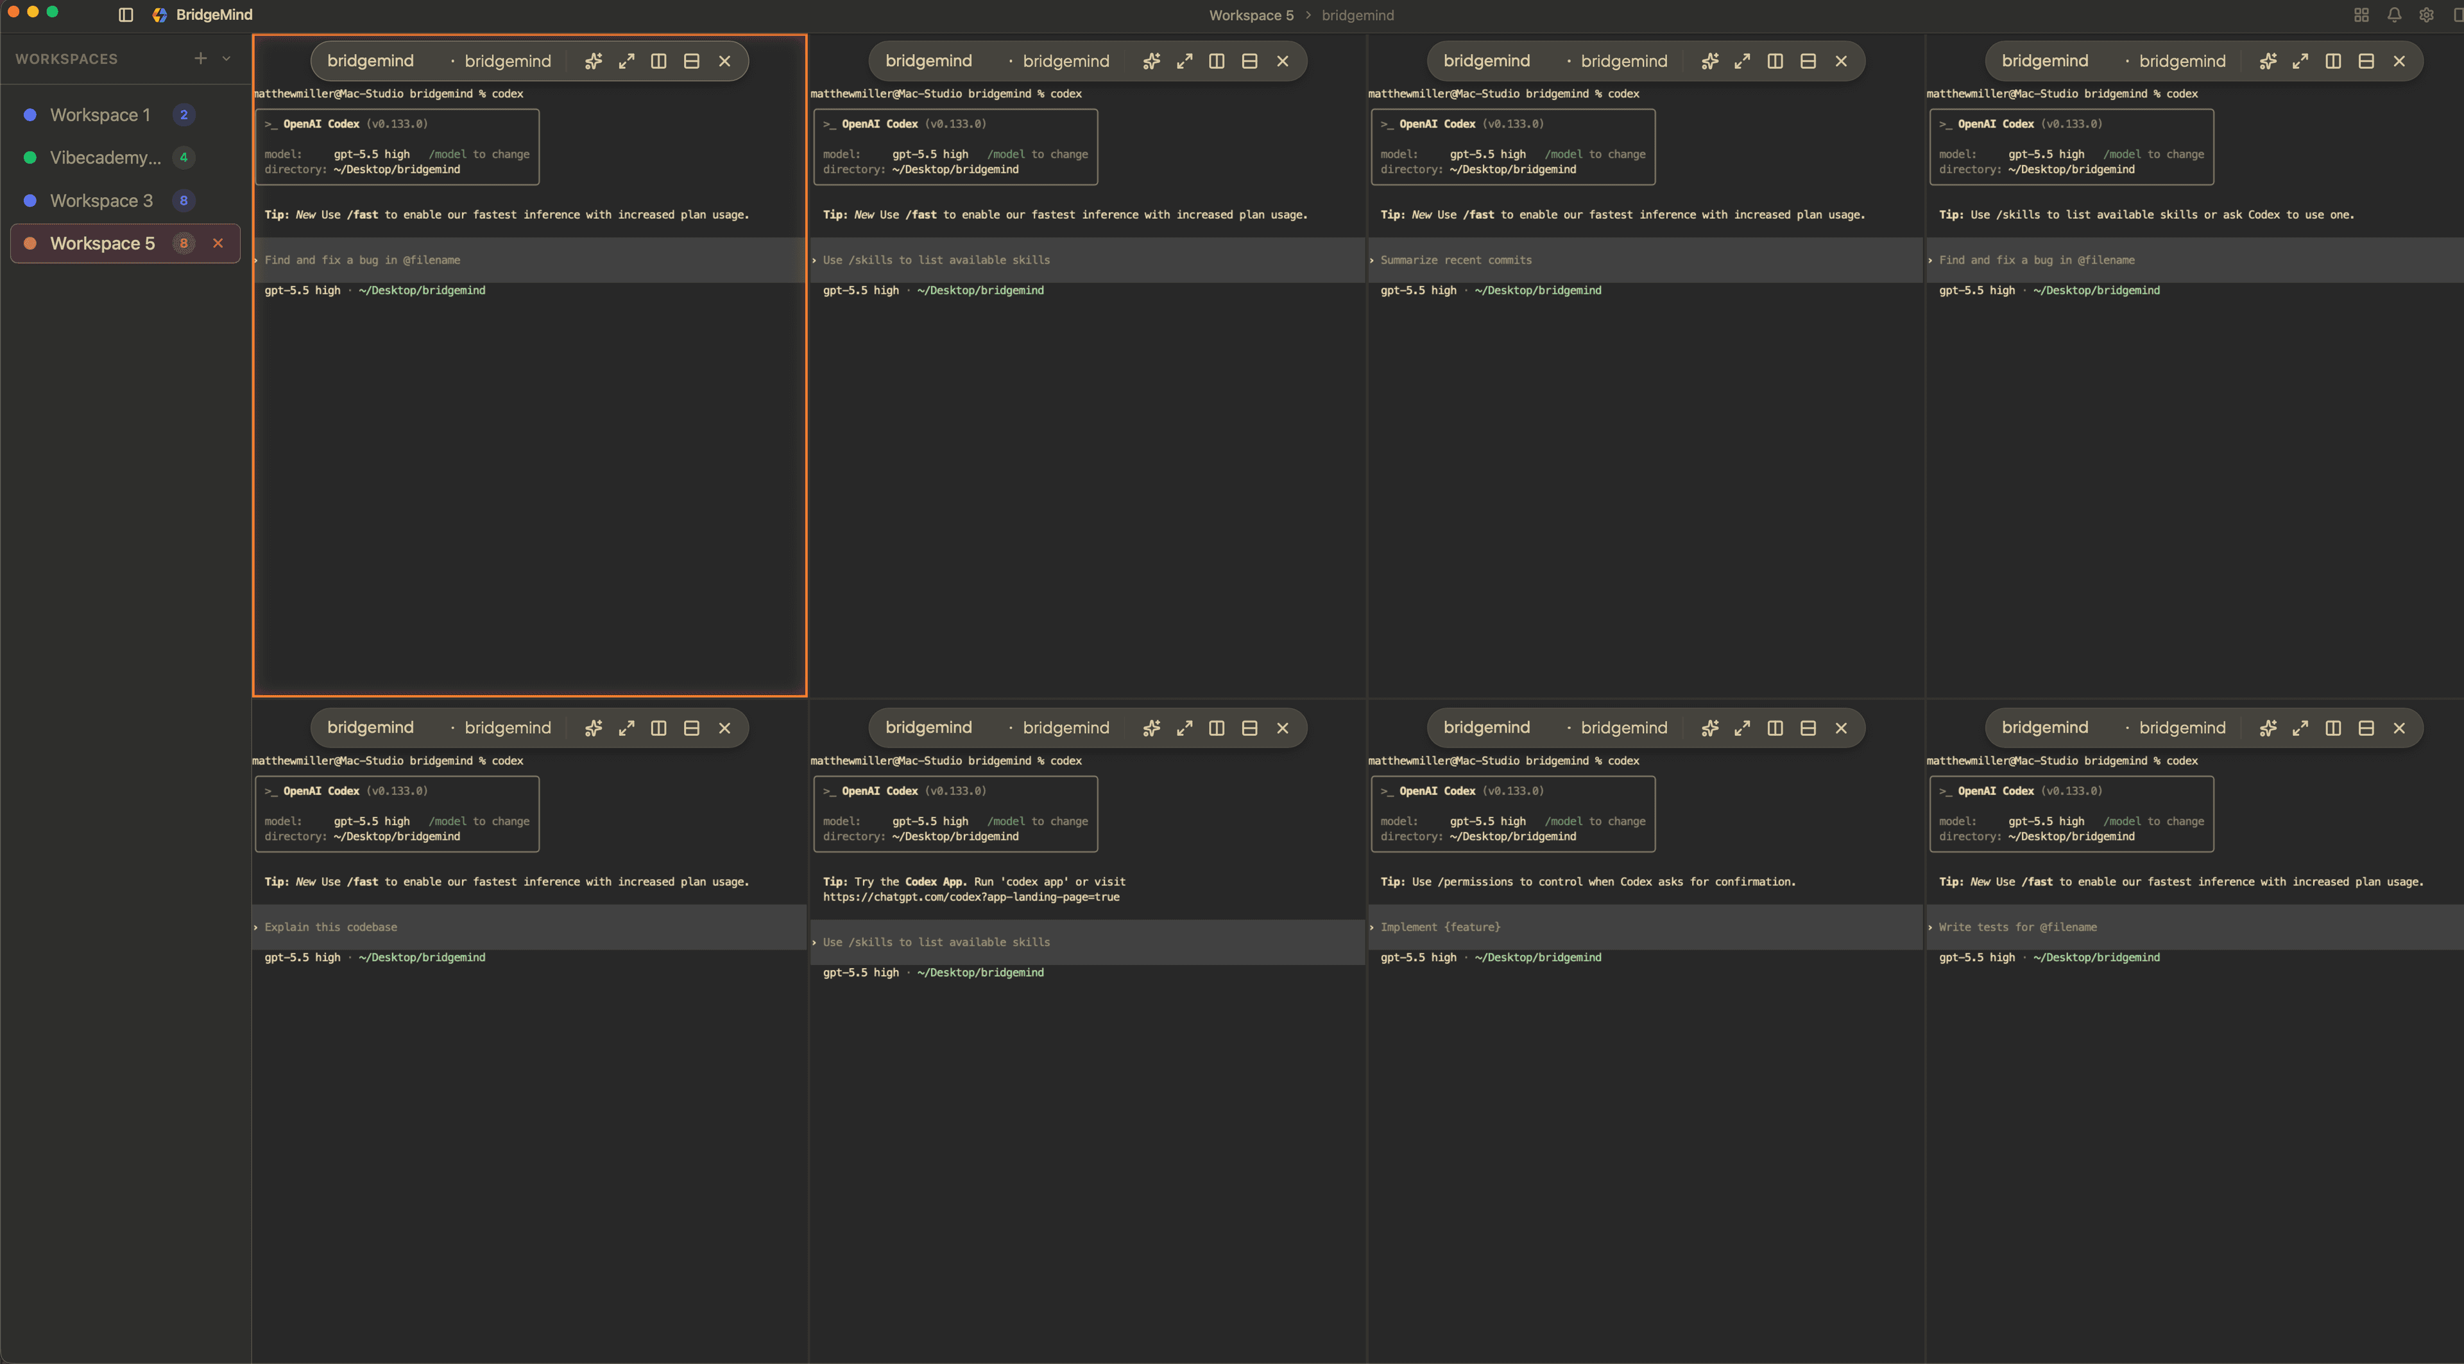Click the 'Write tests for @filename' prompt field
This screenshot has height=1364, width=2464.
click(x=2195, y=927)
